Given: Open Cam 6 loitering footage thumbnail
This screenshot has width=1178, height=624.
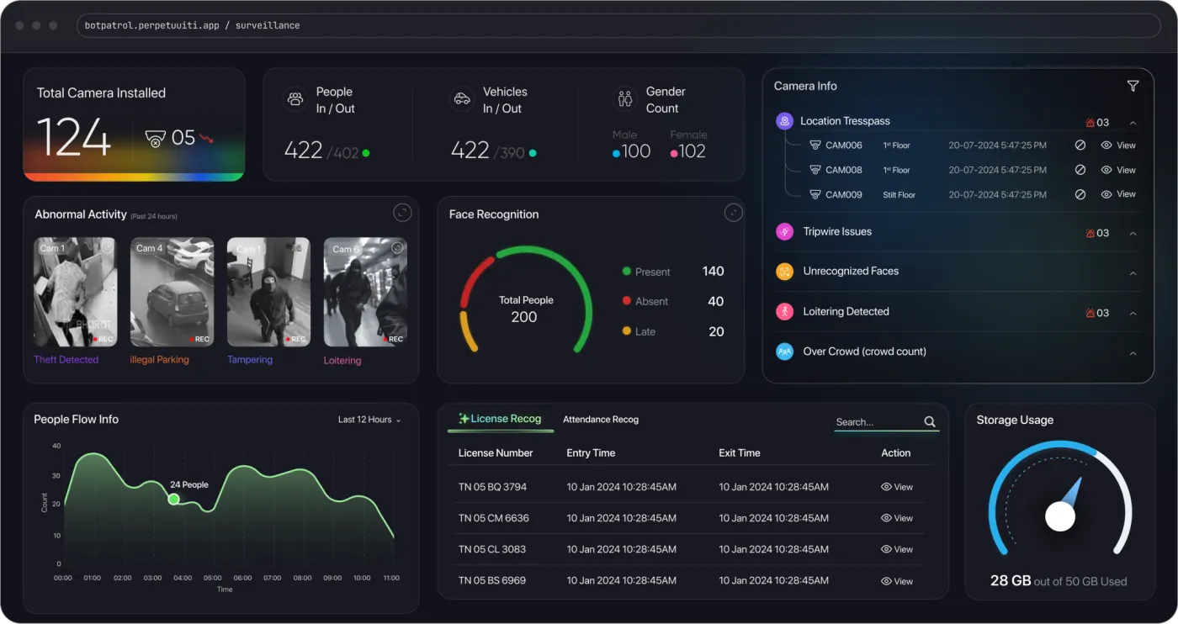Looking at the screenshot, I should click(365, 292).
